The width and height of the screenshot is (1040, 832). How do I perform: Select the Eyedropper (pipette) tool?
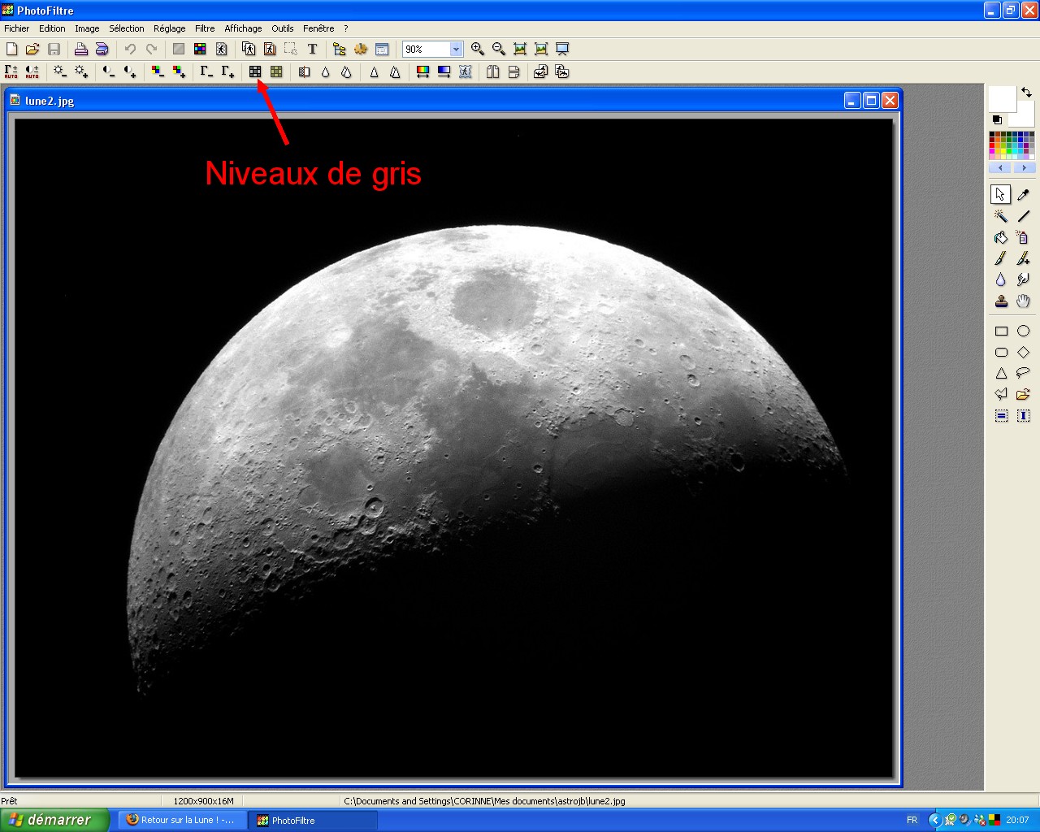[x=1023, y=195]
